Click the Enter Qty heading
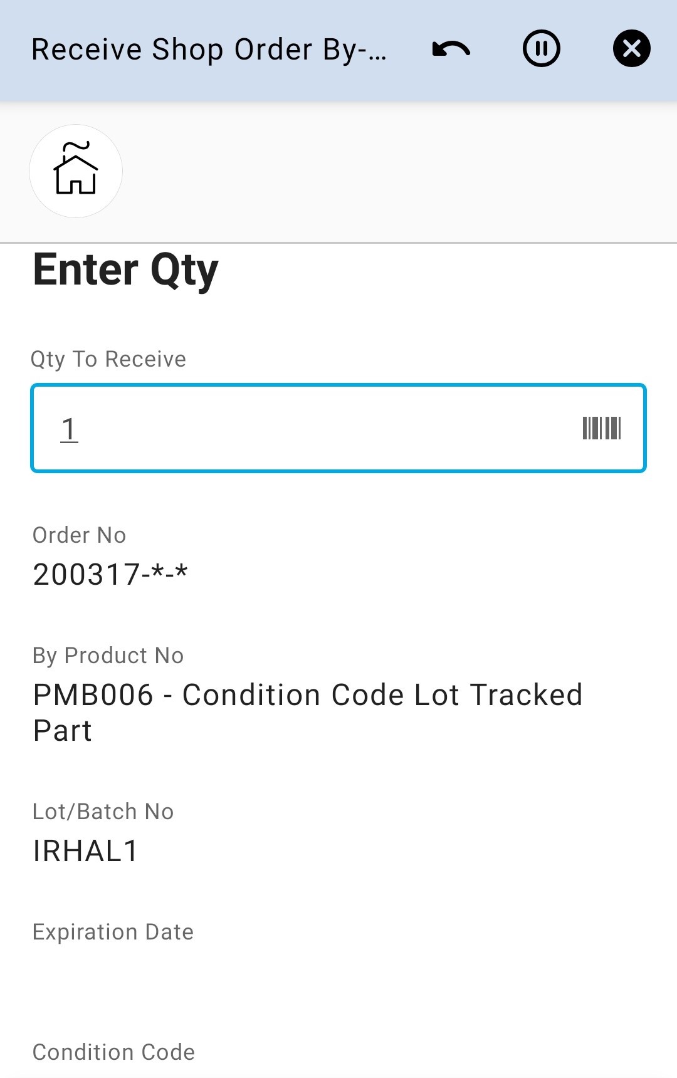The width and height of the screenshot is (677, 1078). pos(125,270)
